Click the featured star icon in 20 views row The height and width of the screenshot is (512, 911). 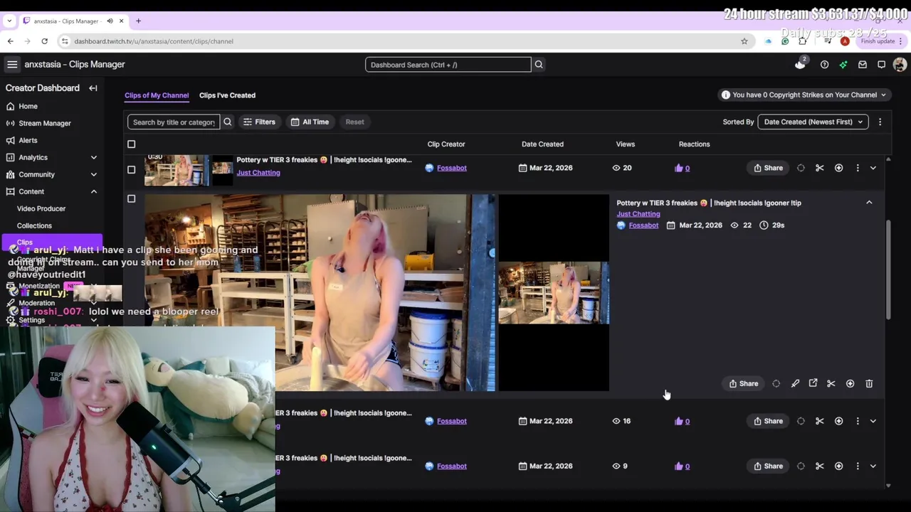pyautogui.click(x=838, y=168)
